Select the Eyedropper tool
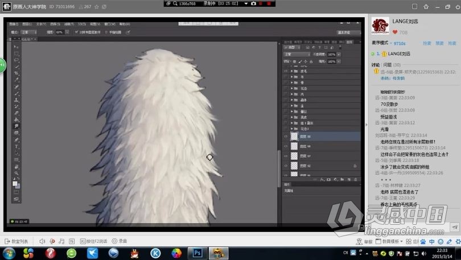The width and height of the screenshot is (461, 260). (16, 80)
